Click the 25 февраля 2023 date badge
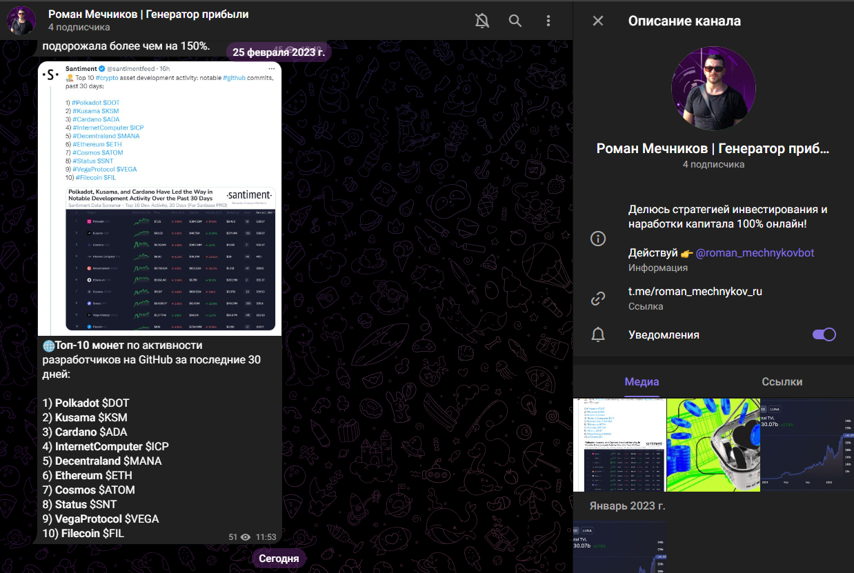Screen dimensions: 854x573 pyautogui.click(x=278, y=52)
